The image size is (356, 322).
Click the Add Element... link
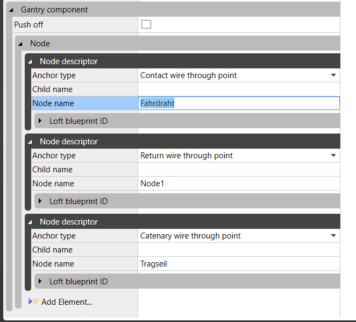tap(67, 302)
